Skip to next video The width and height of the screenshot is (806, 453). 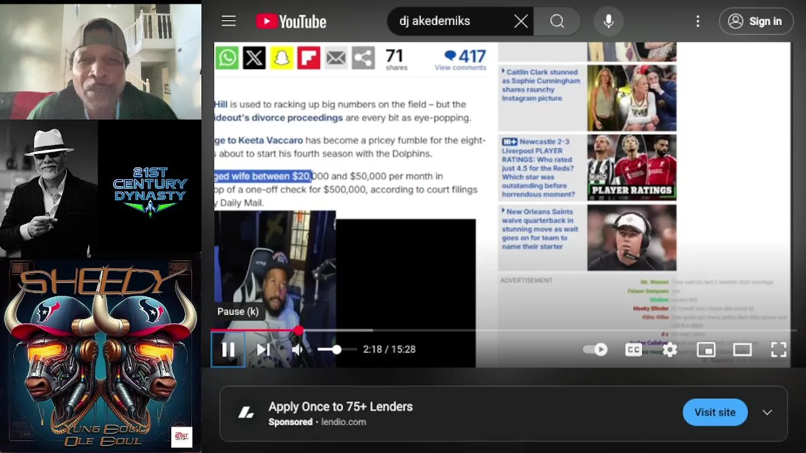tap(263, 349)
